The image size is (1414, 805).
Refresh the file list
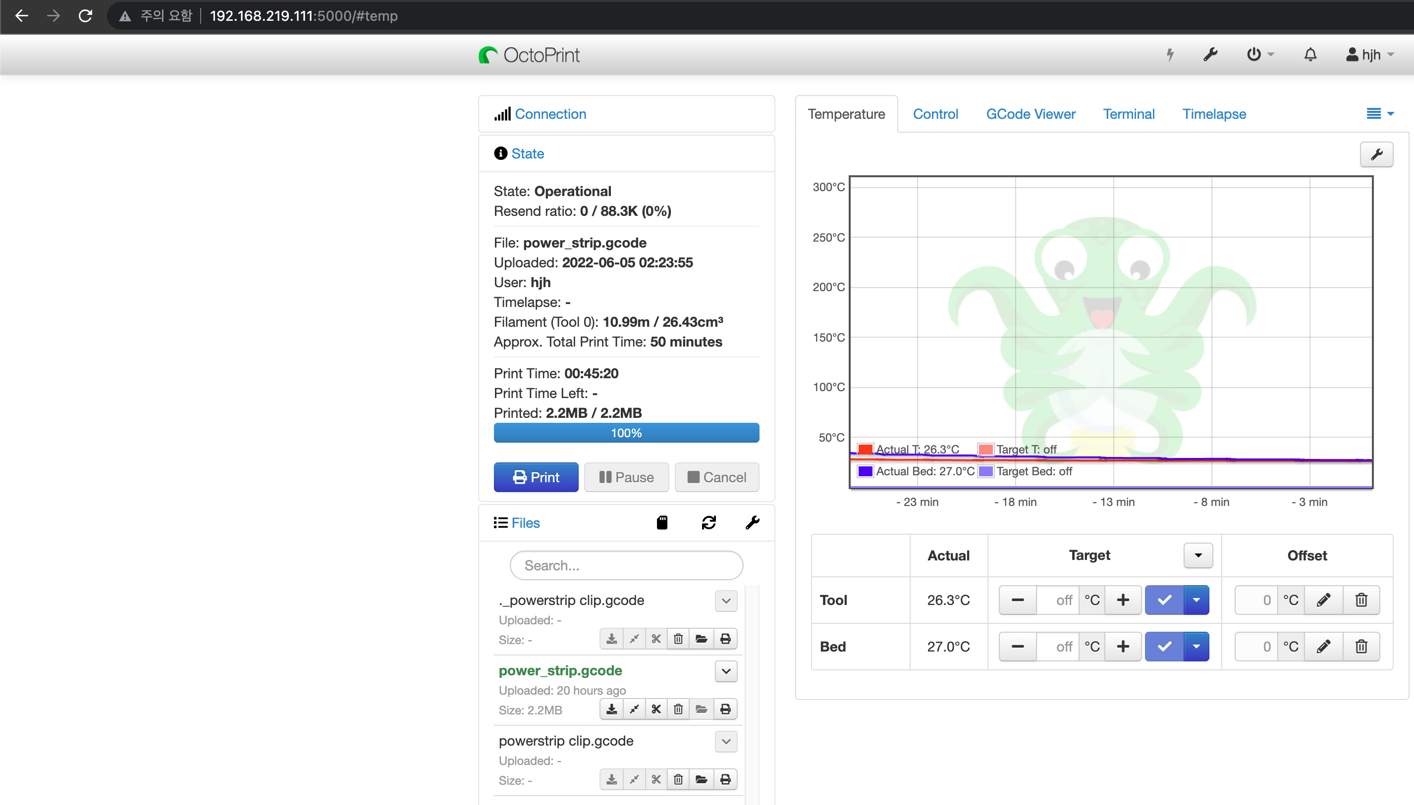(x=708, y=522)
